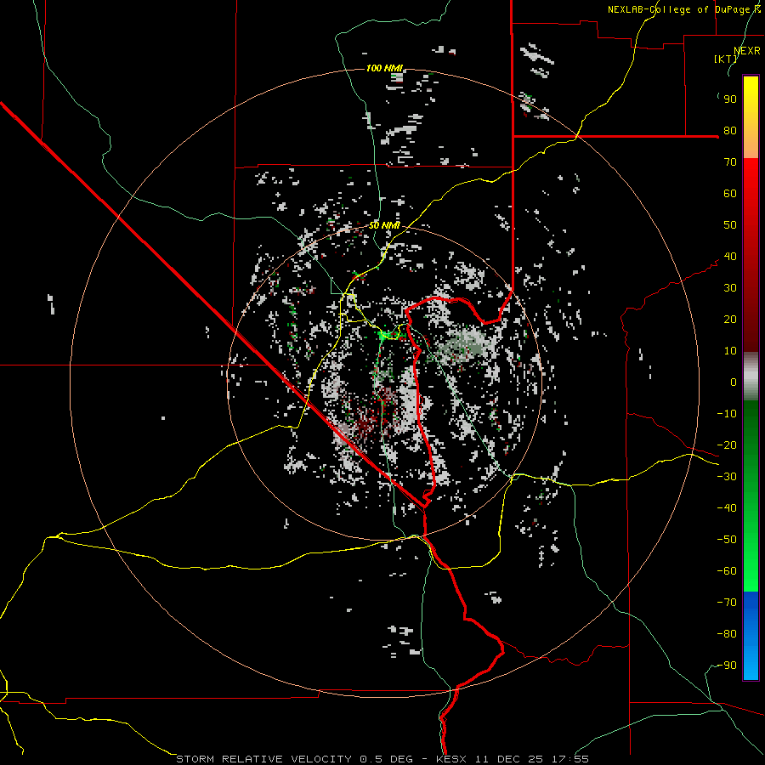Click the -20 value on the velocity scale
765x765 pixels.
click(x=727, y=445)
